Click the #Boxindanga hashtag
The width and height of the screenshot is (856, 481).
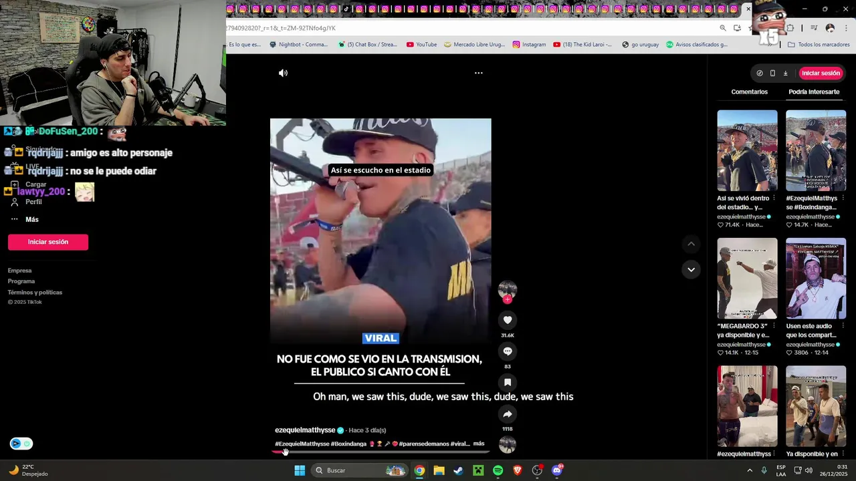(x=348, y=444)
